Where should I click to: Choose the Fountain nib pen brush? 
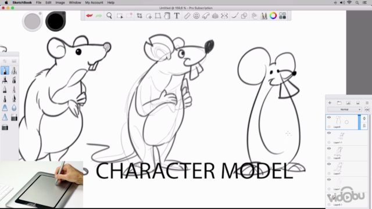click(14, 99)
